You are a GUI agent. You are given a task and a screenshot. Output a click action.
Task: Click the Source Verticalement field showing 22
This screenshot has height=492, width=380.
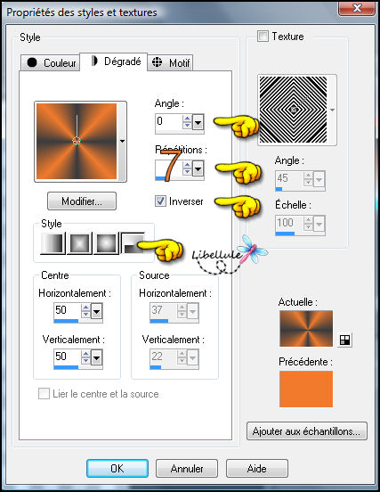tap(163, 357)
